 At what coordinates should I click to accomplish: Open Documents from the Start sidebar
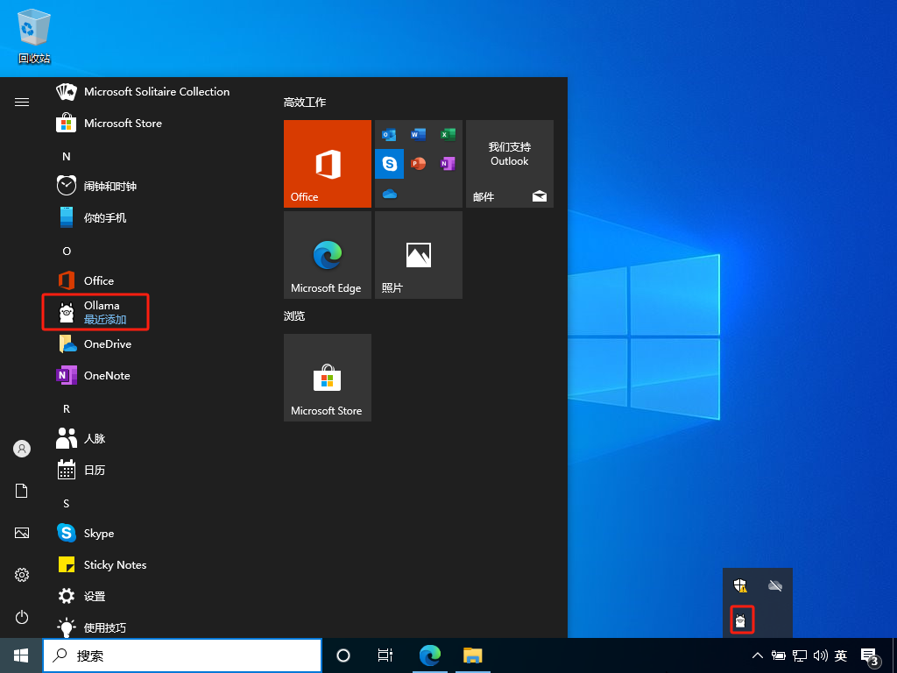click(22, 491)
